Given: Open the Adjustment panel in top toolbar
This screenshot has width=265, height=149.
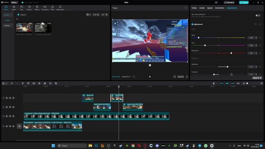Looking at the screenshot, I should 60,8.
